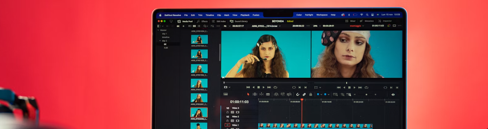Toggle Position Lock padlock icon
The height and width of the screenshot is (129, 488).
point(311,94)
